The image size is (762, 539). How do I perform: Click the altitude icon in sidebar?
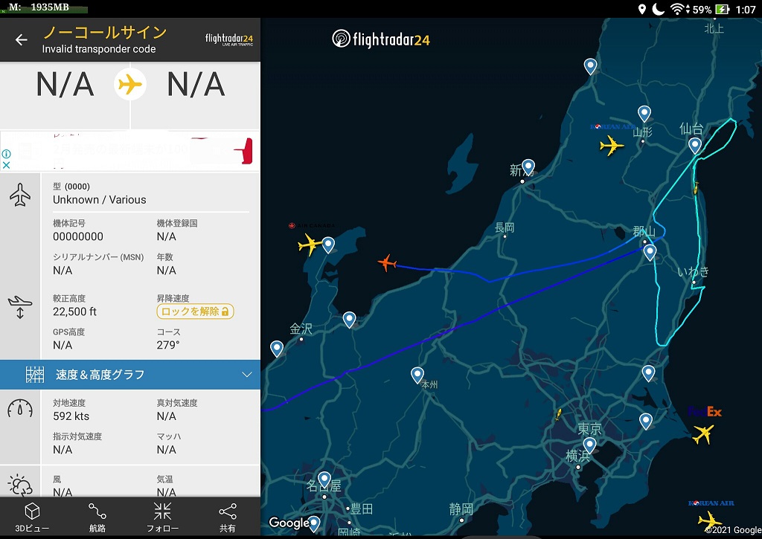(20, 307)
